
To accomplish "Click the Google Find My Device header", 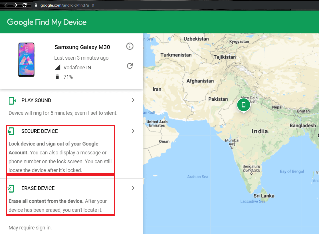I will (x=47, y=22).
